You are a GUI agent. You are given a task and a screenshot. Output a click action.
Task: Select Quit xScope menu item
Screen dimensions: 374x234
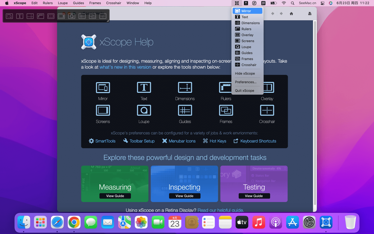click(248, 90)
